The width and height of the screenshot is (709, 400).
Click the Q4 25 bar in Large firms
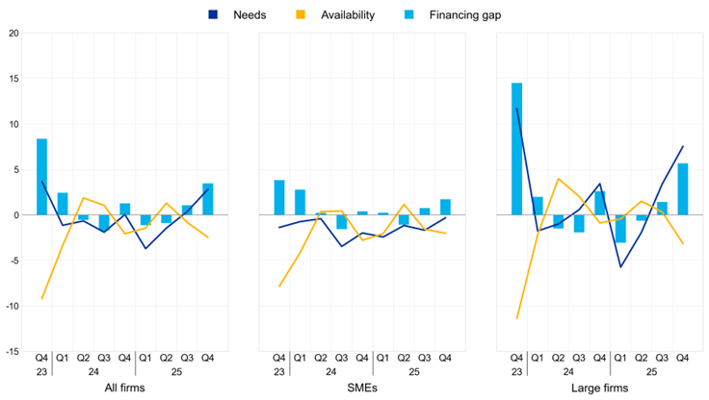[682, 189]
